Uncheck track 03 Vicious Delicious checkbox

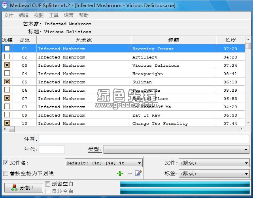click(7, 65)
